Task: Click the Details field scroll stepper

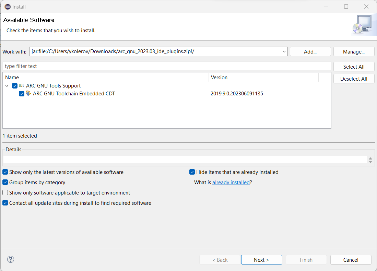Action: 370,160
